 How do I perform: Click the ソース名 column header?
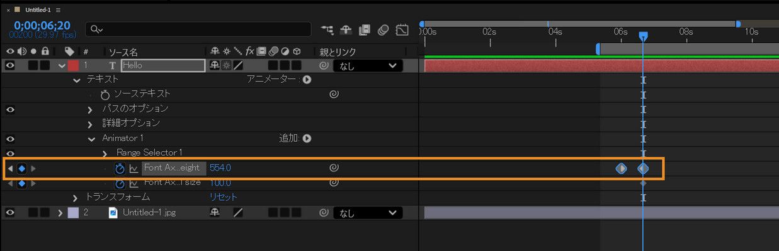pyautogui.click(x=123, y=51)
